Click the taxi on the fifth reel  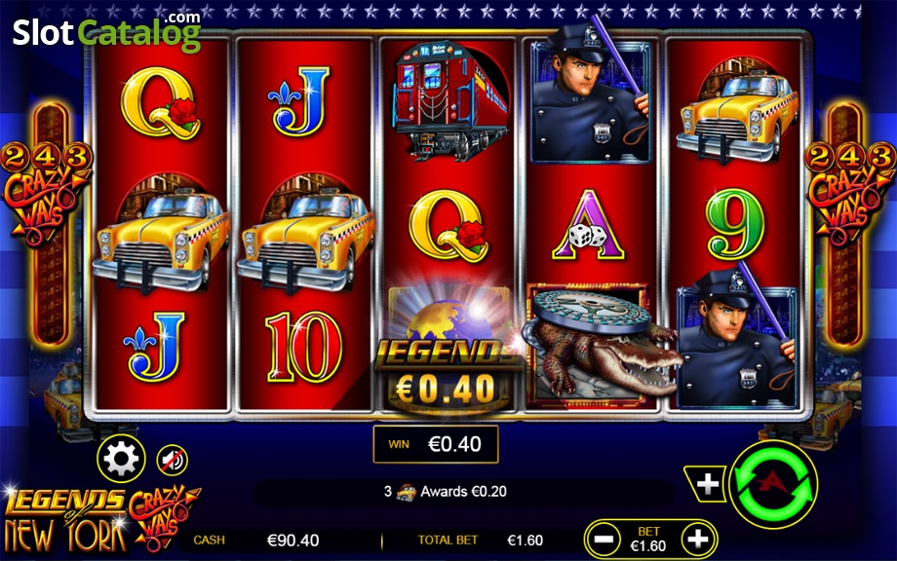737,113
